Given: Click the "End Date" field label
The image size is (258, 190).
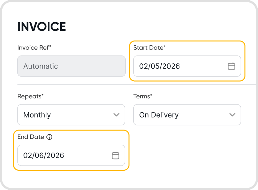Looking at the screenshot, I should click(x=31, y=137).
